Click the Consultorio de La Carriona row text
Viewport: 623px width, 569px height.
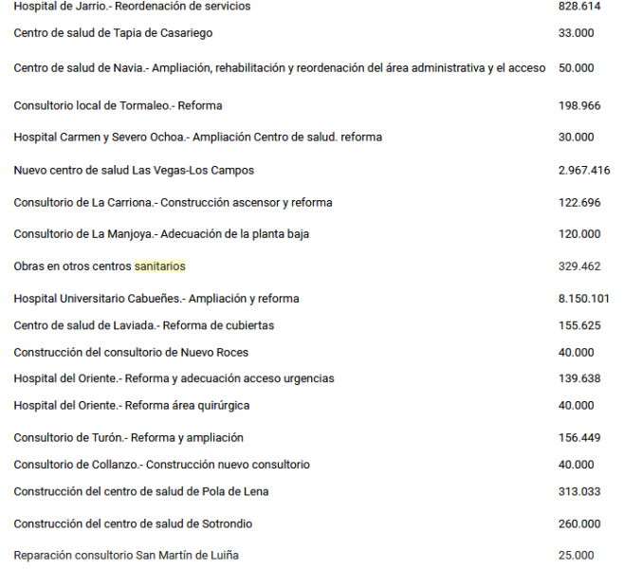pyautogui.click(x=173, y=203)
